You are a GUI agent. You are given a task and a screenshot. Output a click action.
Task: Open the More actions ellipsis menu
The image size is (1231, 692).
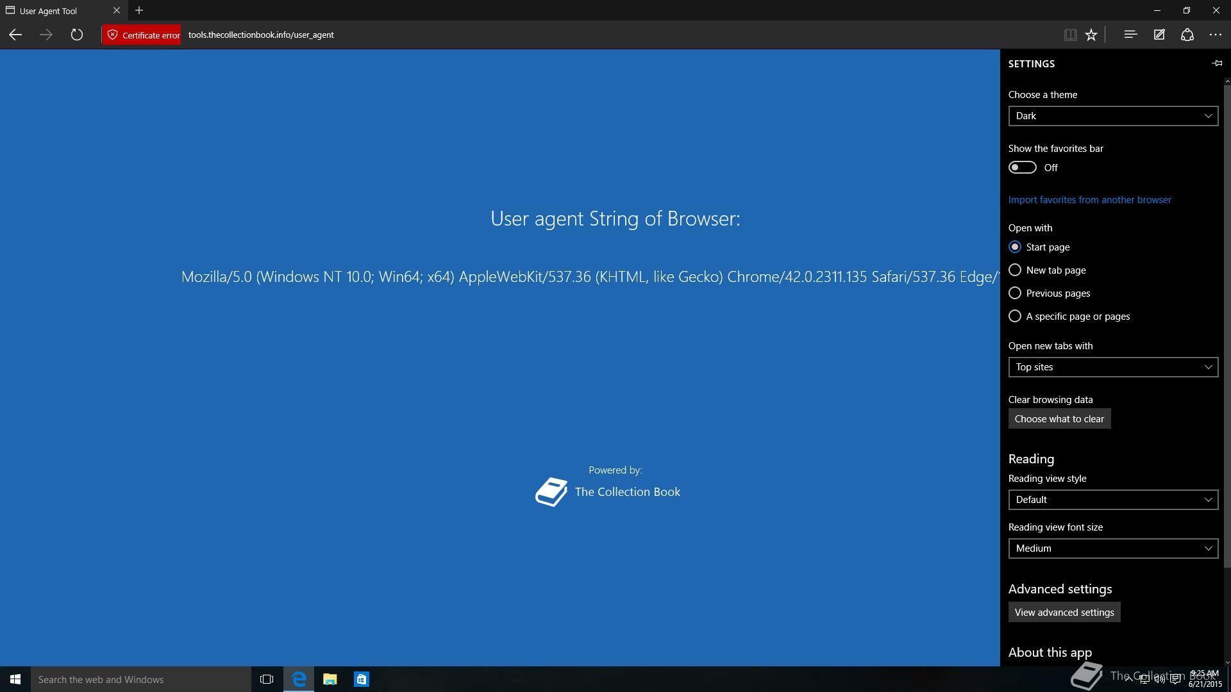(1216, 35)
